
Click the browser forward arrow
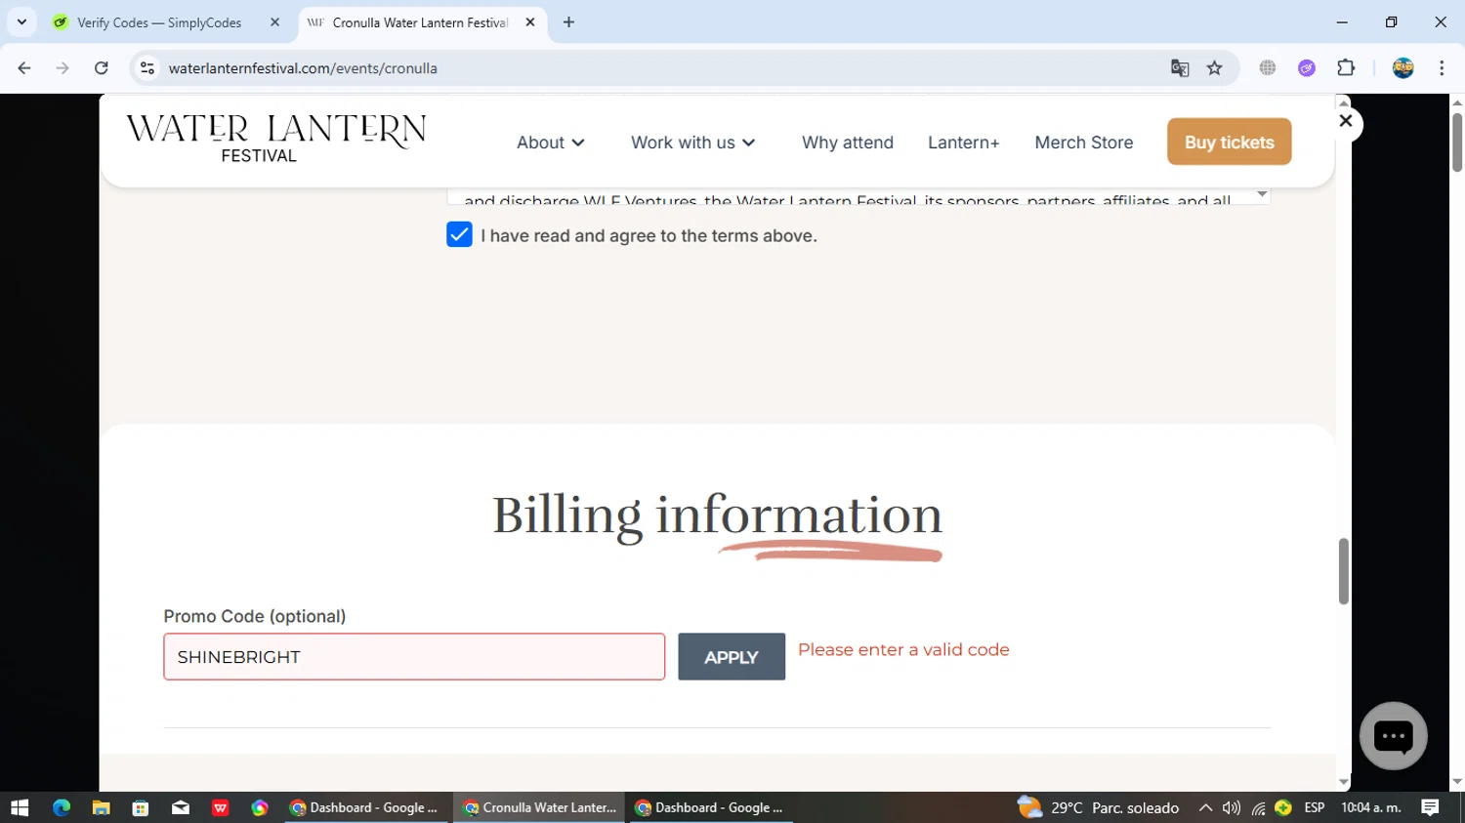click(x=63, y=68)
